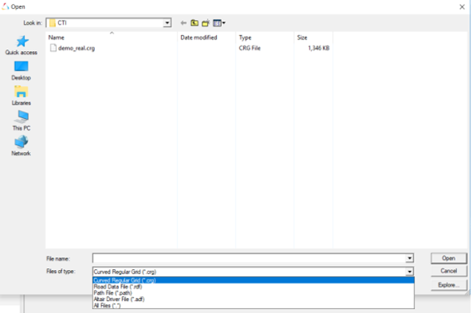Open Quick access in the sidebar
Image resolution: width=473 pixels, height=313 pixels.
click(x=21, y=45)
